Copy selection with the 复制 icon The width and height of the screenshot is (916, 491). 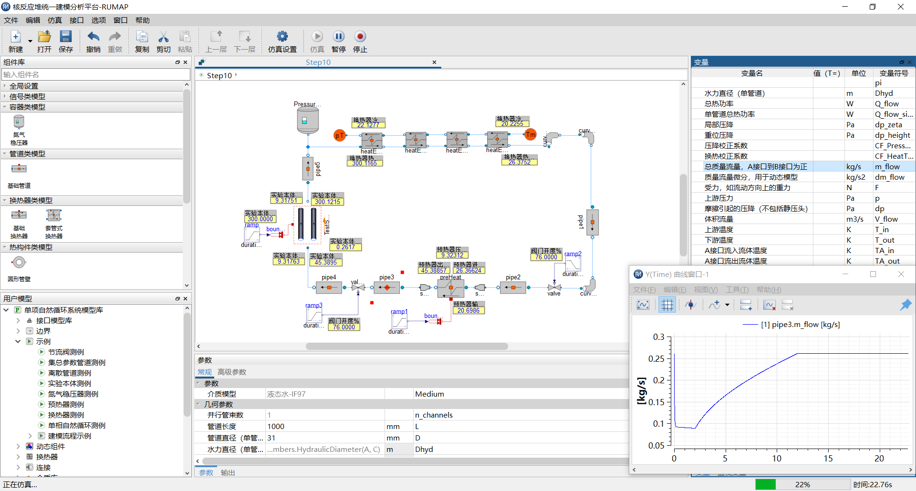pos(142,37)
